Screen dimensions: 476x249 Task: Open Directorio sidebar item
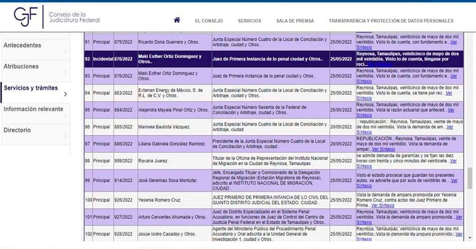click(17, 130)
